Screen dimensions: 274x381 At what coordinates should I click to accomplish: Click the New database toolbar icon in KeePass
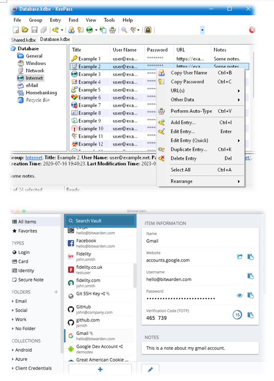click(x=16, y=30)
